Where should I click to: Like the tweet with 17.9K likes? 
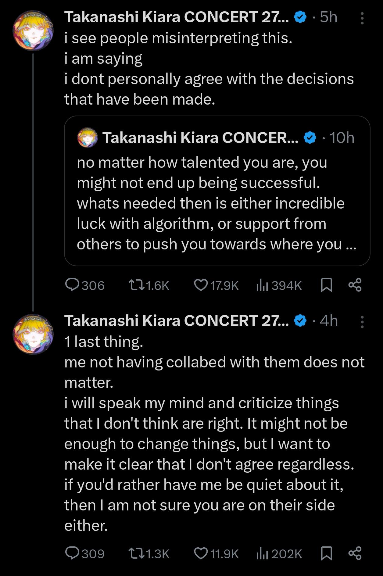coord(201,285)
